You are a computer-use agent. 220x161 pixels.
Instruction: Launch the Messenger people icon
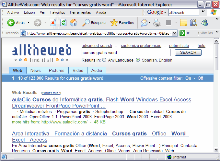(204, 23)
